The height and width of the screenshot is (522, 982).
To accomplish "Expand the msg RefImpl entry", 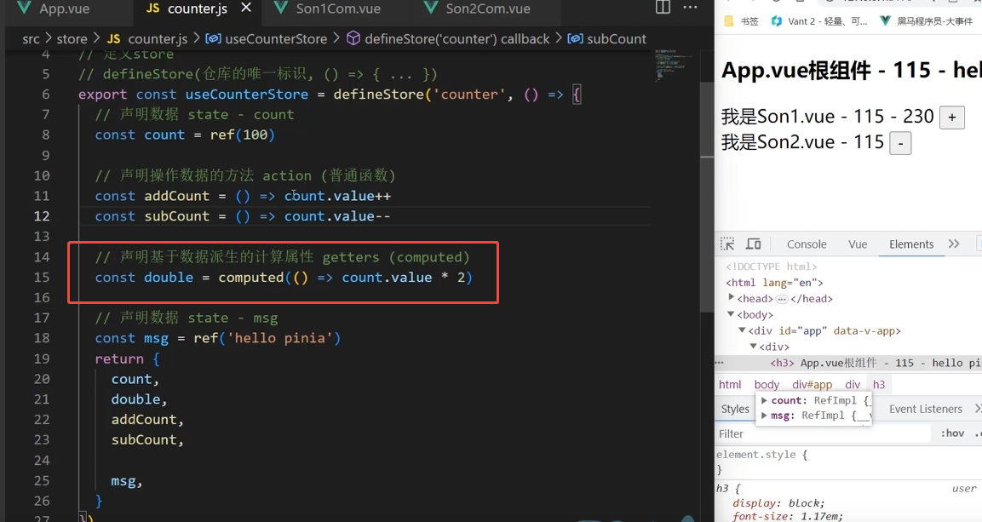I will (764, 416).
